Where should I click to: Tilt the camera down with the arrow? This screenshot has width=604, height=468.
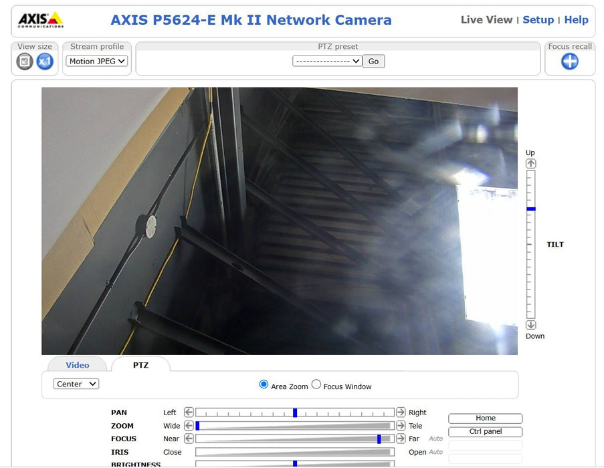click(531, 325)
